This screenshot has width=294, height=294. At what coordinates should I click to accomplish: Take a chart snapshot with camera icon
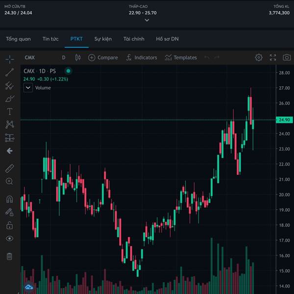(x=287, y=57)
